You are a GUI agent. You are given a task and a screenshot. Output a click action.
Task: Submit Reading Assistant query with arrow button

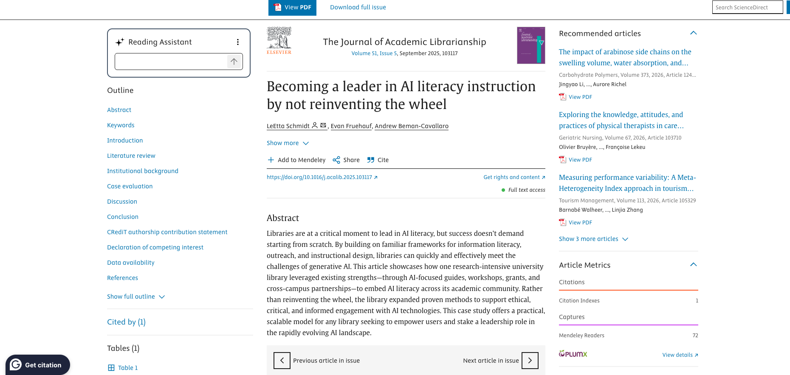234,62
